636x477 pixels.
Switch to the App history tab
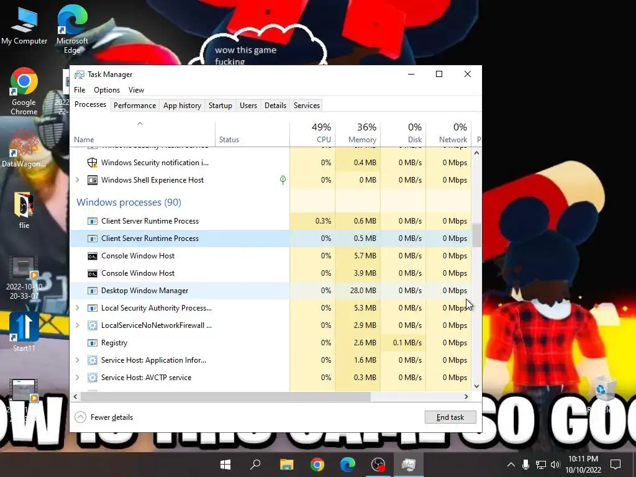[182, 106]
